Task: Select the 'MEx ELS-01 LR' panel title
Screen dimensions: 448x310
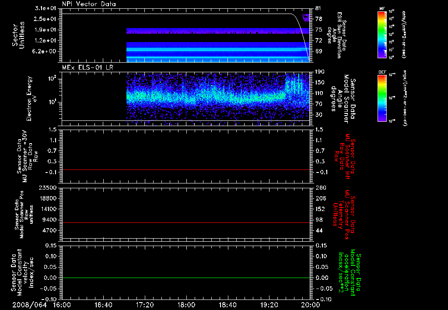Action: [x=87, y=67]
